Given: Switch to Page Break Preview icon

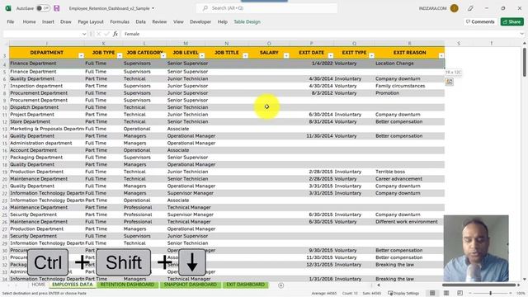Looking at the screenshot, I should (x=460, y=293).
